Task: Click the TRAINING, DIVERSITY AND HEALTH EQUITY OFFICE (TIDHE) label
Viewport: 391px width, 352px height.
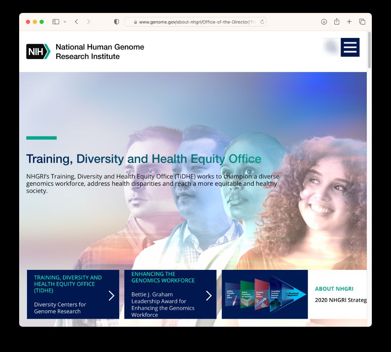Action: click(x=68, y=284)
